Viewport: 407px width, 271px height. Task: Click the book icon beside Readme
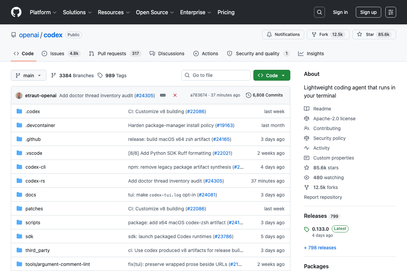pos(307,109)
